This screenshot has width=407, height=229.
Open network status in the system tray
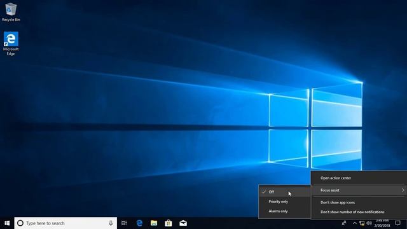(362, 223)
